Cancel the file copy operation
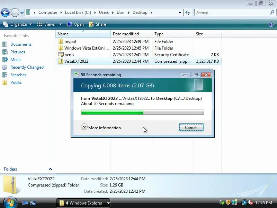Image resolution: width=277 pixels, height=208 pixels. (191, 127)
